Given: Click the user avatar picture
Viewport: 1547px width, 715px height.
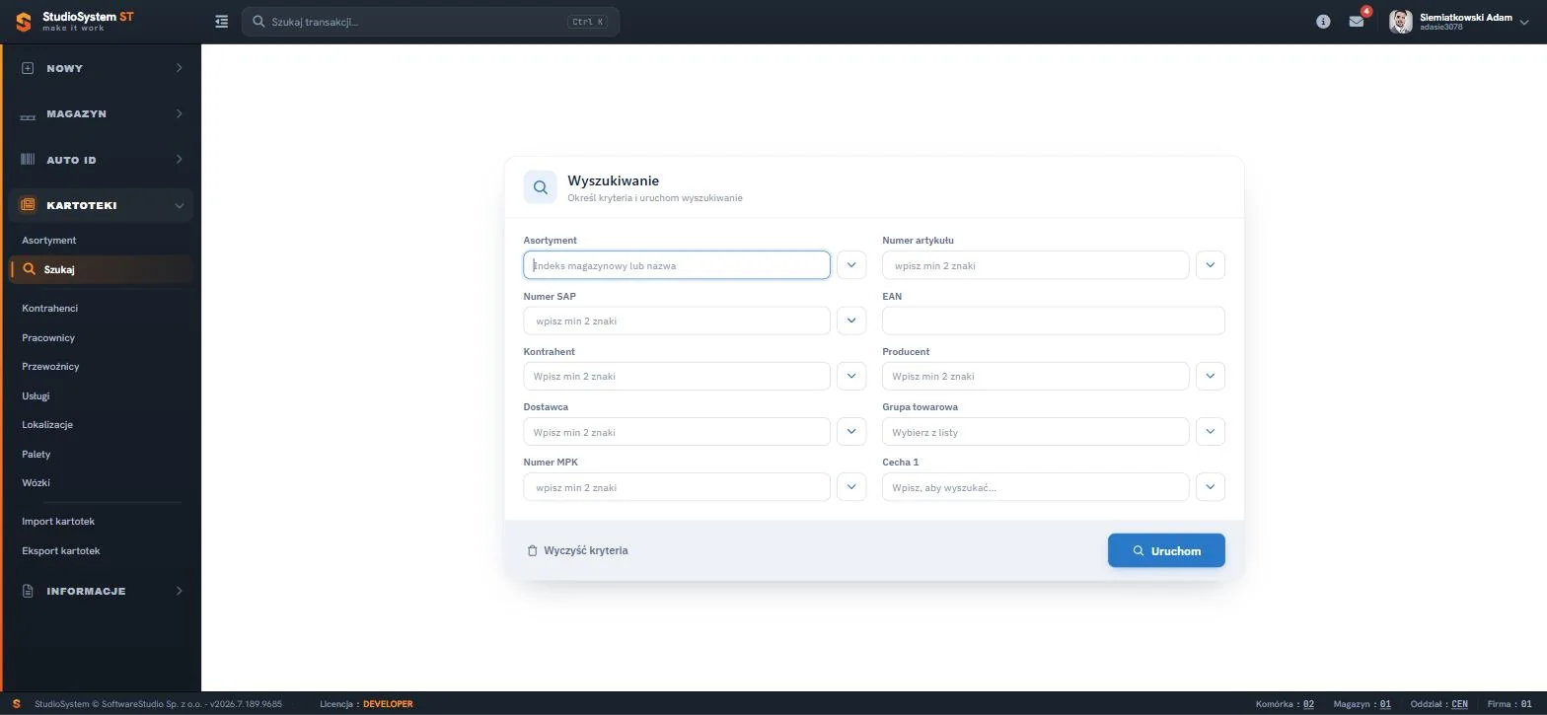Looking at the screenshot, I should [x=1400, y=21].
